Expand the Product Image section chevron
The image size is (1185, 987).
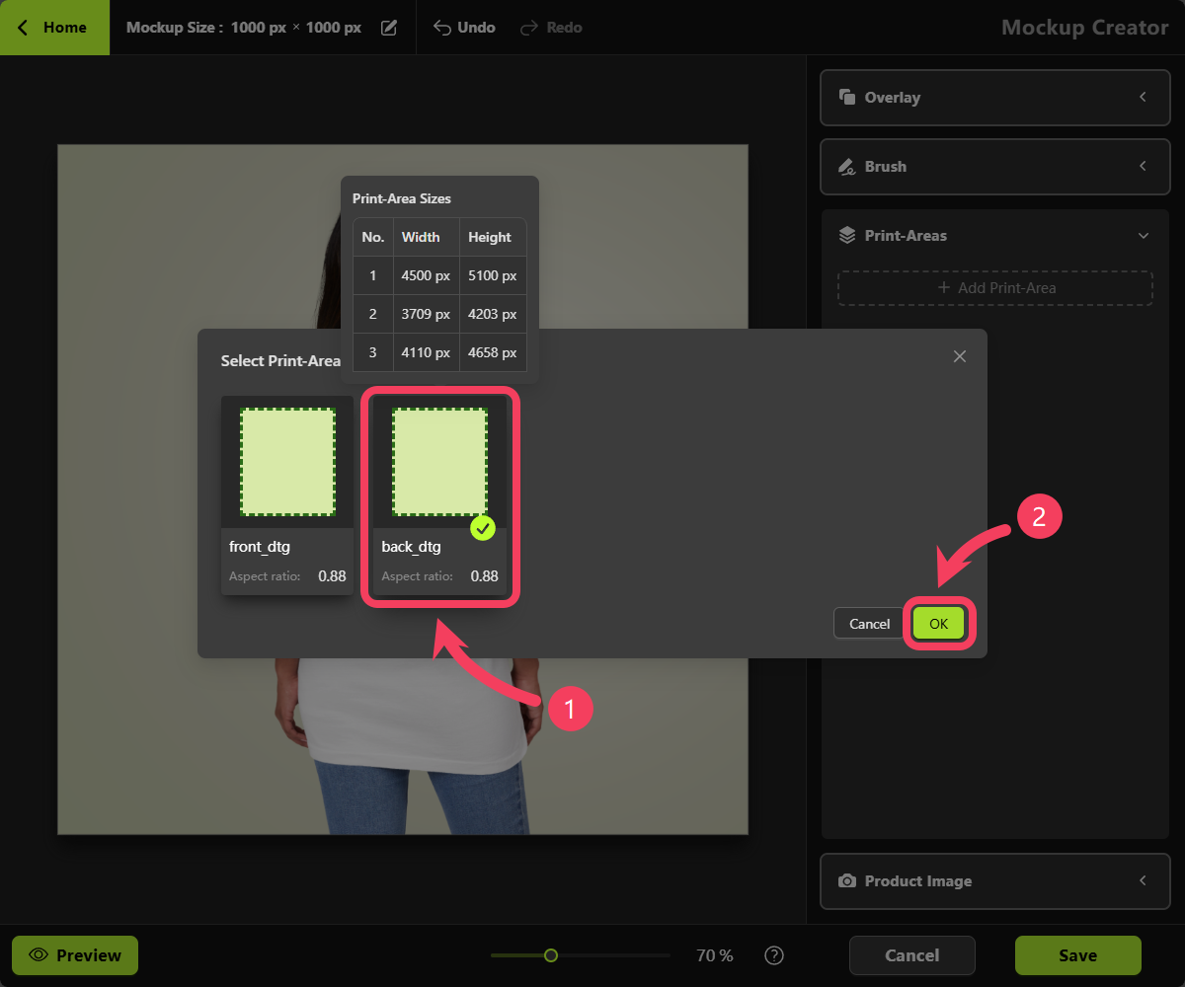pos(1143,880)
